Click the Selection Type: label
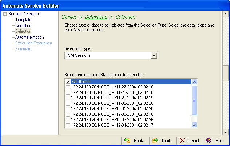230x146 pixels. click(78, 48)
